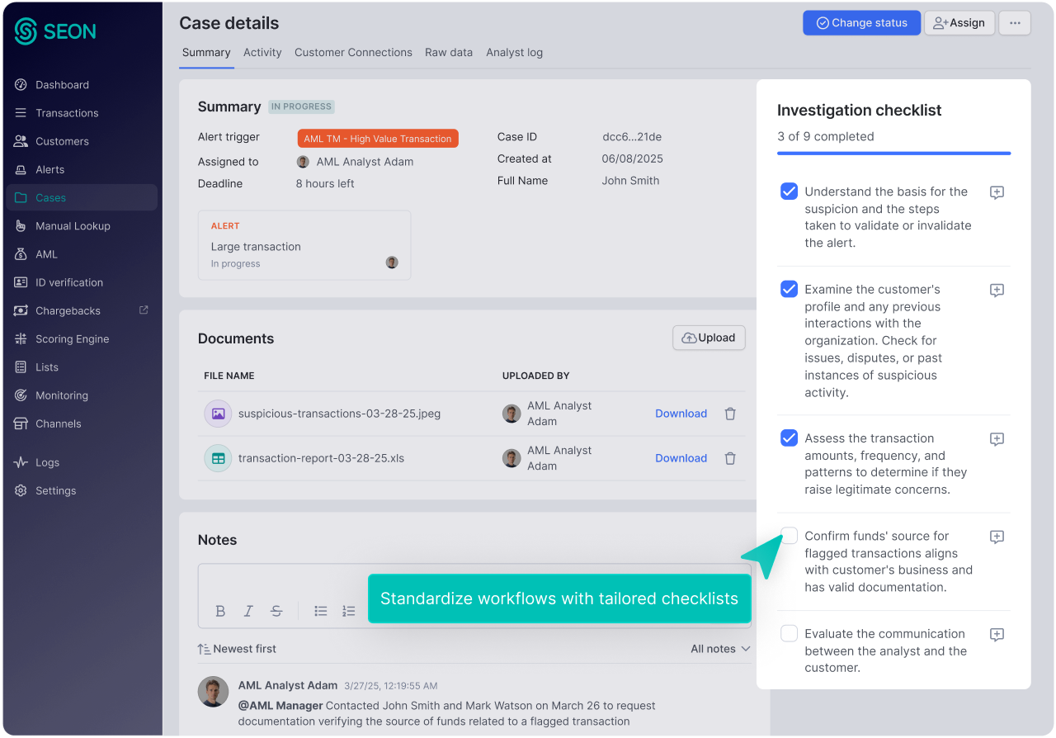Screen dimensions: 1056x738
Task: Check 'Confirm funds' source' checklist item
Action: (x=789, y=536)
